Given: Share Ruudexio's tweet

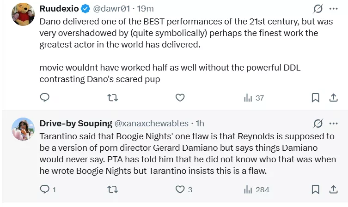Looking at the screenshot, I should tap(333, 98).
